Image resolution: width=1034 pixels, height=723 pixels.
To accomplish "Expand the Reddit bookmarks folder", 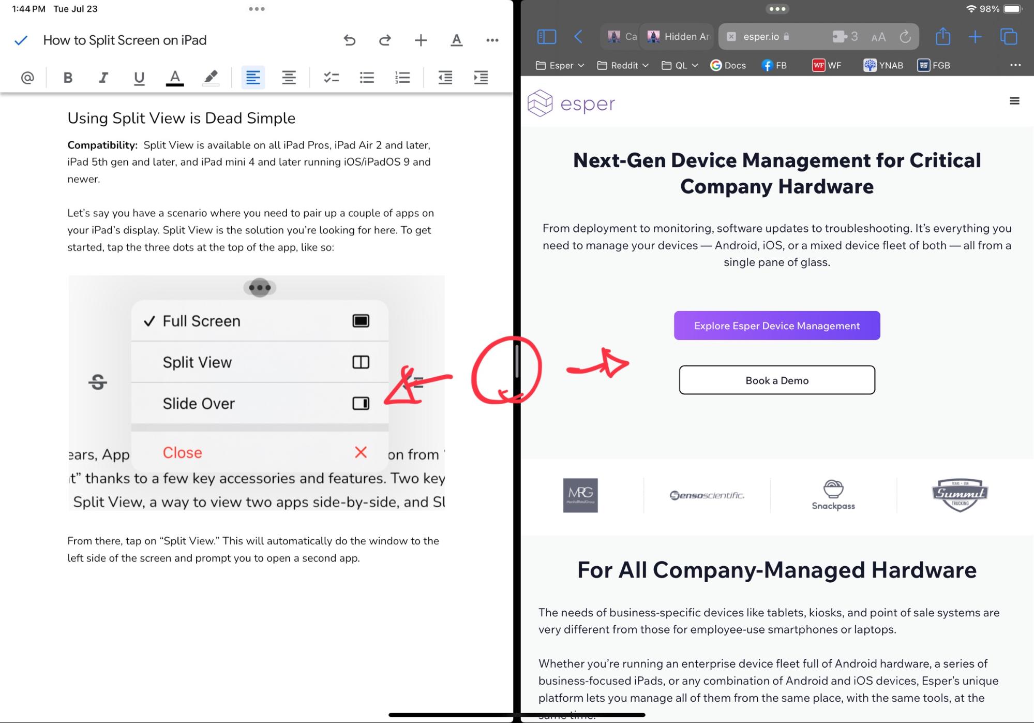I will tap(623, 65).
